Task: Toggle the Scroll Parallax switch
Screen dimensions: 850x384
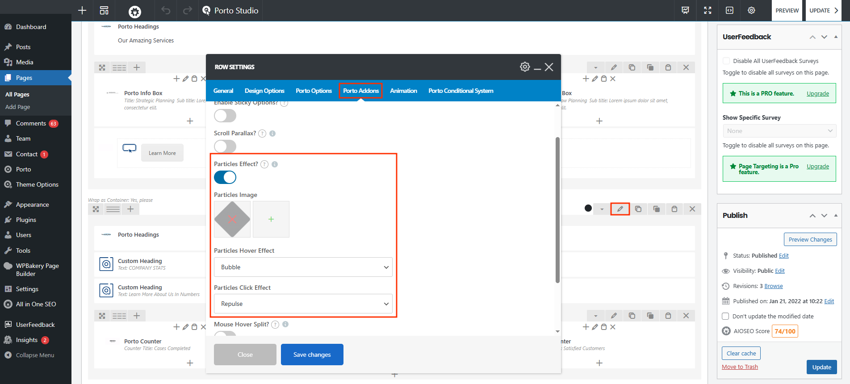Action: click(x=225, y=146)
